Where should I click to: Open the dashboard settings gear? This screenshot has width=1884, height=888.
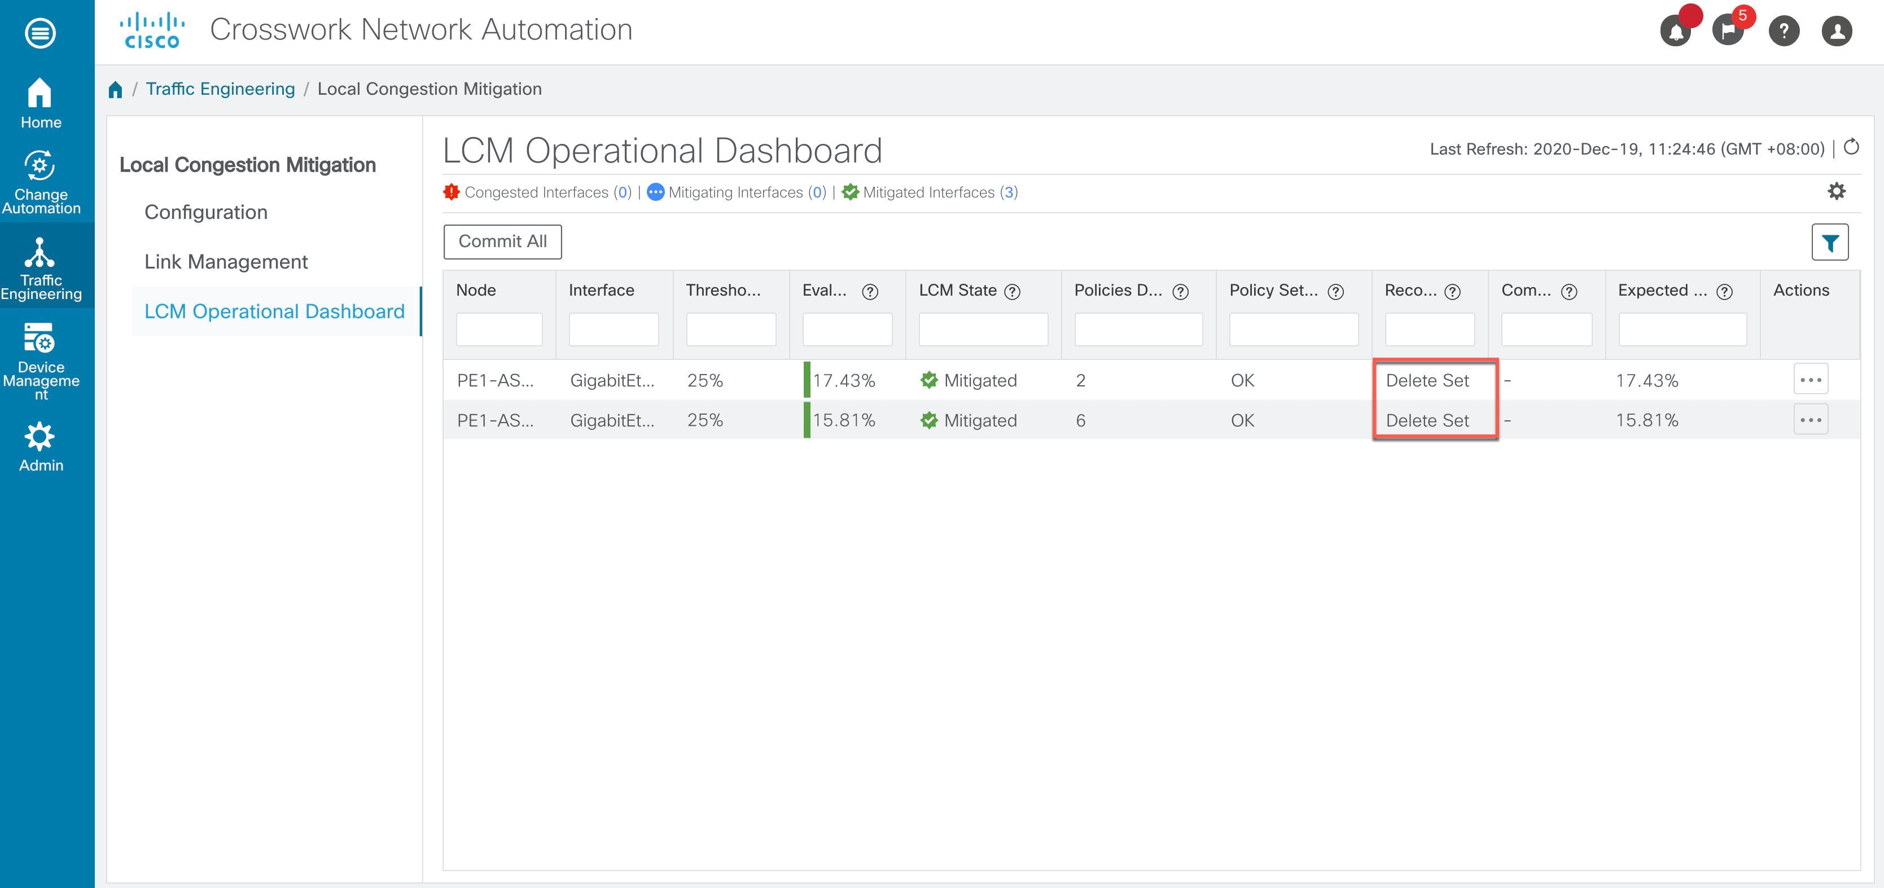1837,191
